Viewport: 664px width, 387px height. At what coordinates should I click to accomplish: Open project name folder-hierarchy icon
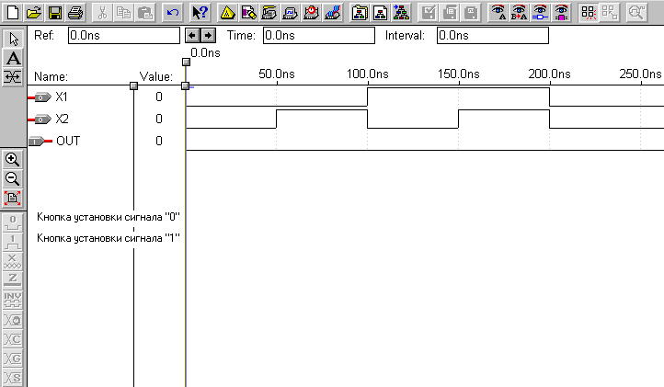click(360, 13)
